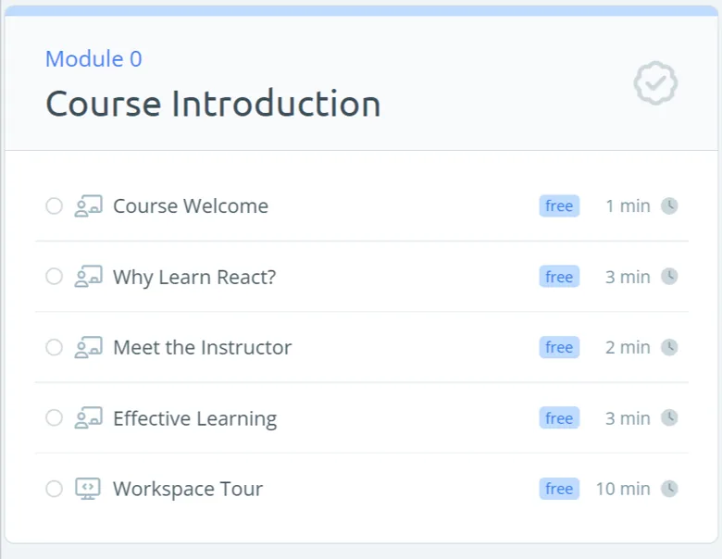Screen dimensions: 722x559
Task: Open the Workspace Tour lesson
Action: click(188, 489)
